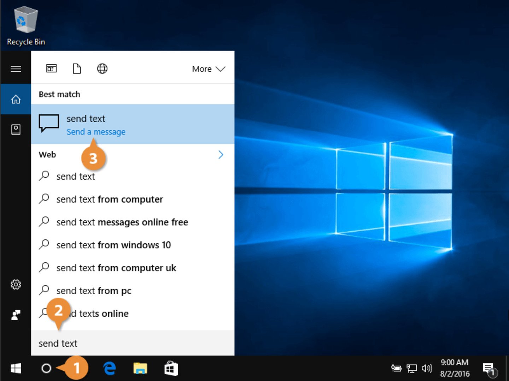509x381 pixels.
Task: Click the speech bubble icon of send text result
Action: coord(49,123)
